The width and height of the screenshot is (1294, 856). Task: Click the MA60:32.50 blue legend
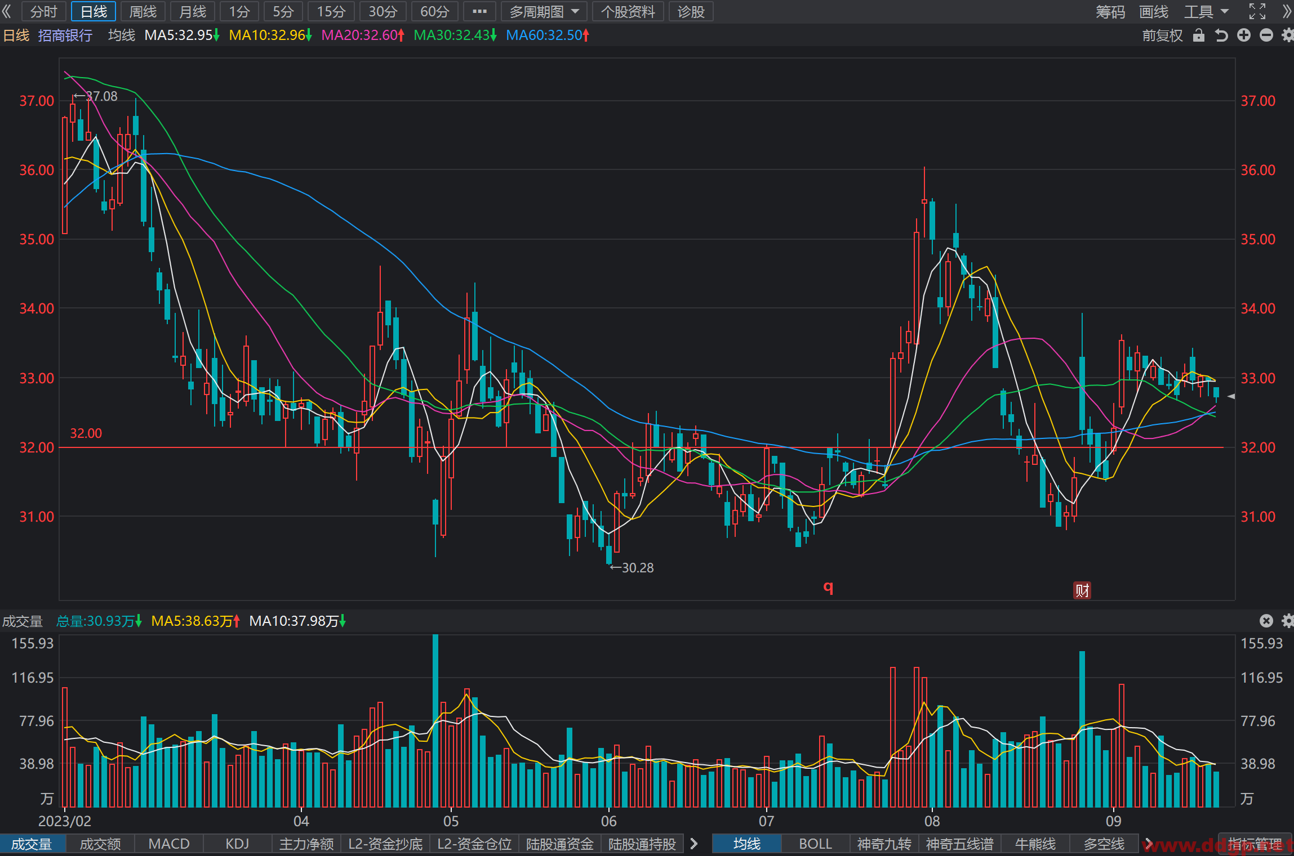click(x=548, y=35)
